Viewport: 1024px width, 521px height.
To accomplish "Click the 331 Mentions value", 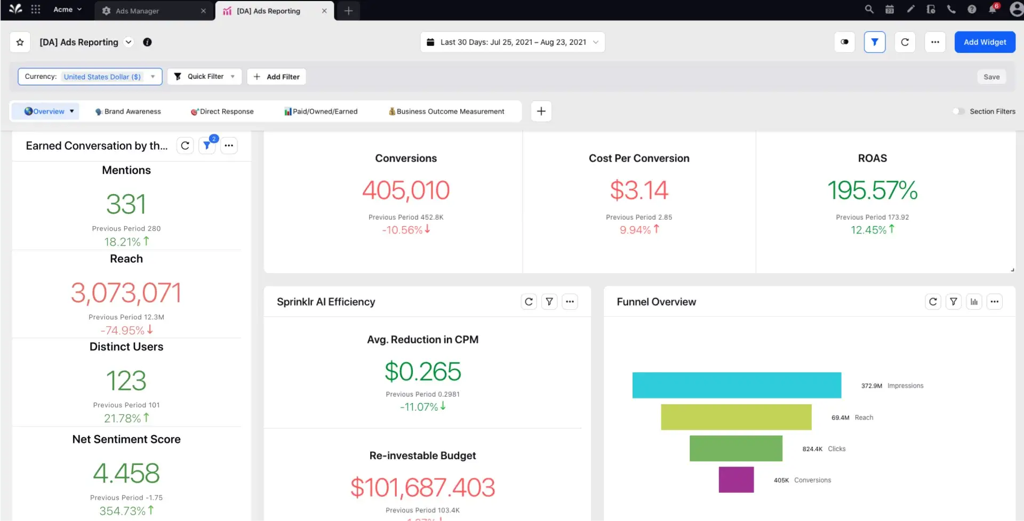I will pos(126,204).
